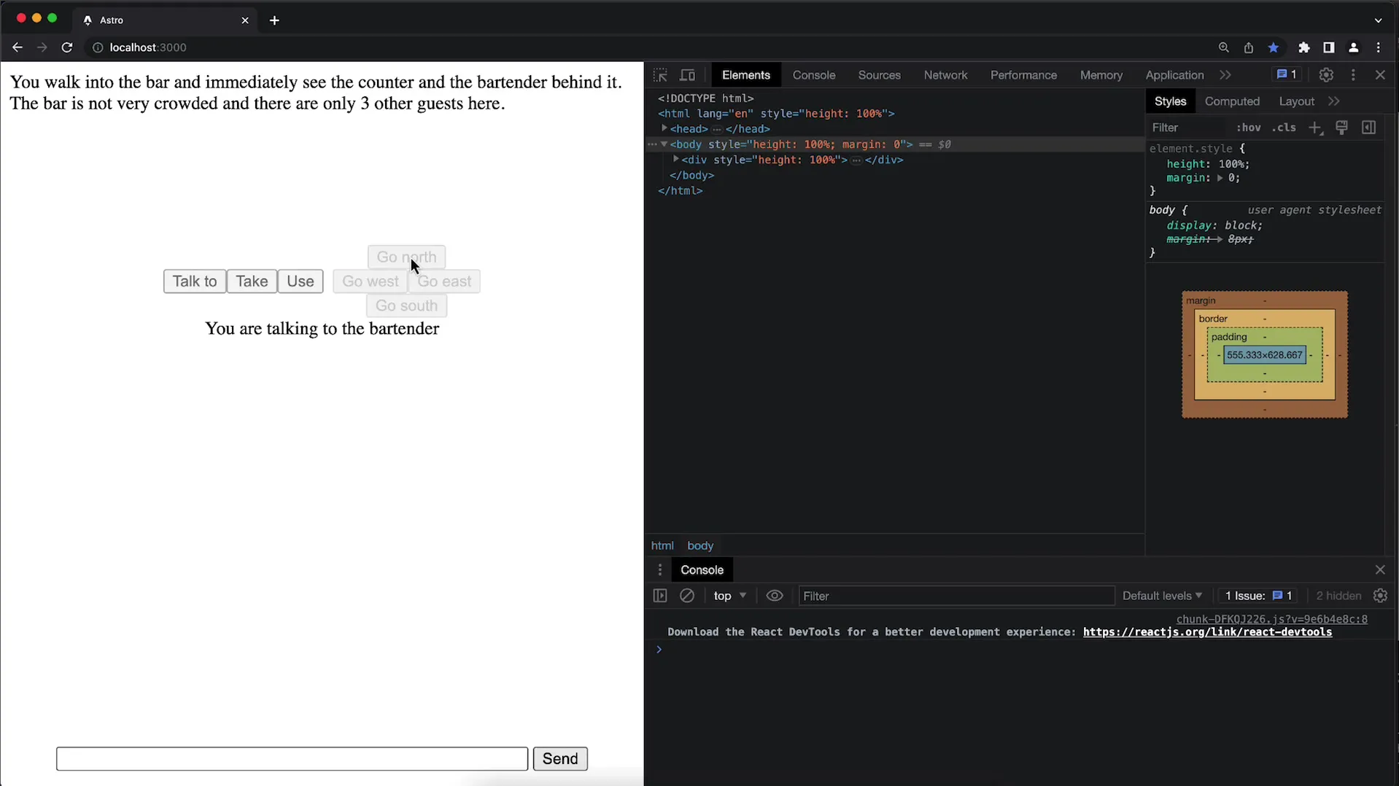
Task: Add a new style rule plus icon
Action: click(1315, 128)
